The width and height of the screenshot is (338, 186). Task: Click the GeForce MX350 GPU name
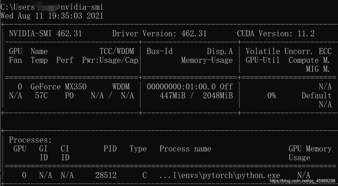[59, 86]
